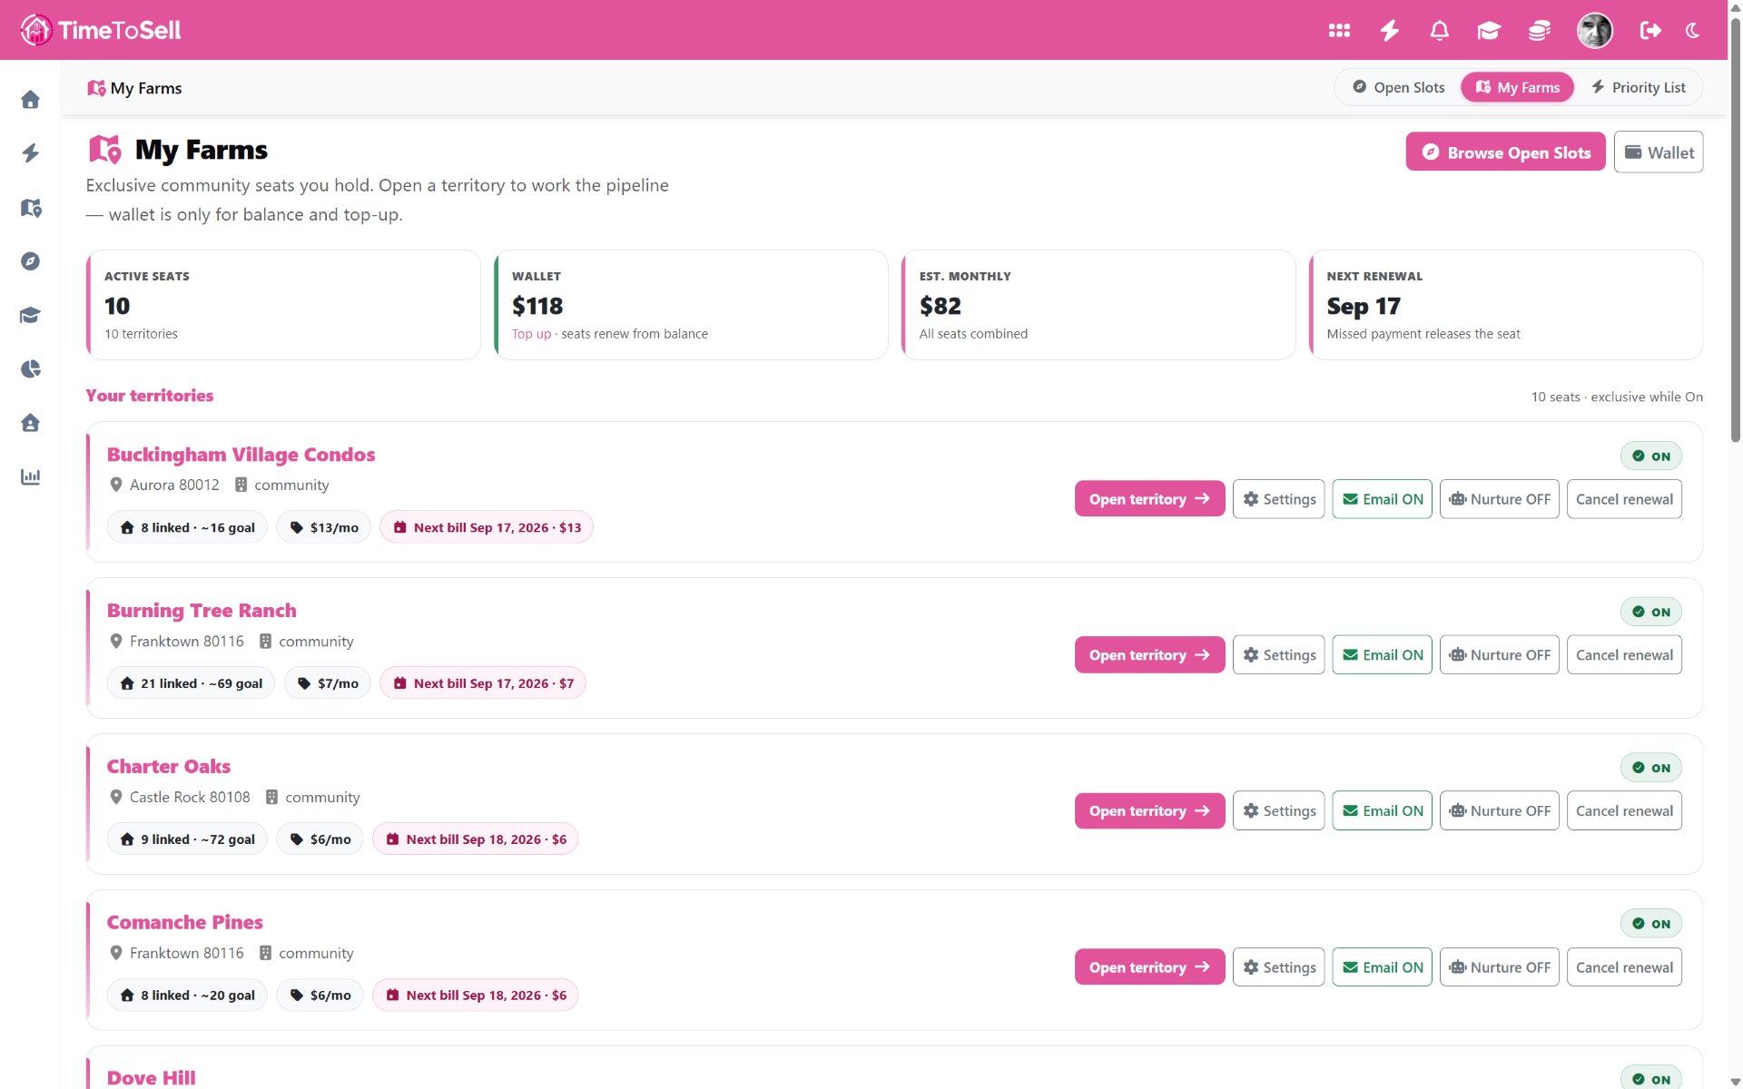
Task: Select the My Farms tab
Action: tap(1517, 87)
